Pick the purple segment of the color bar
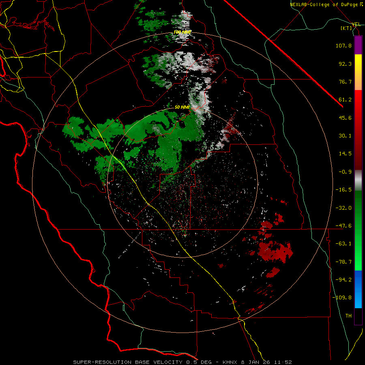 (358, 45)
